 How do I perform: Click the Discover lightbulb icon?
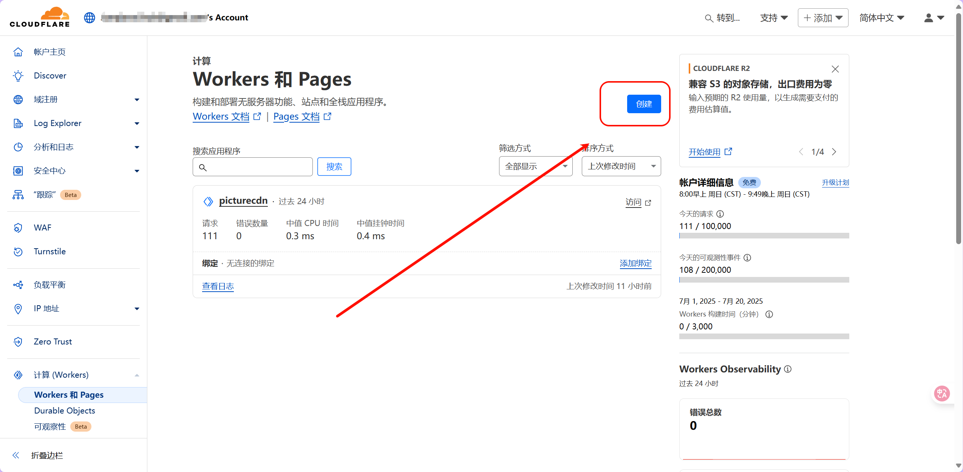pos(18,76)
